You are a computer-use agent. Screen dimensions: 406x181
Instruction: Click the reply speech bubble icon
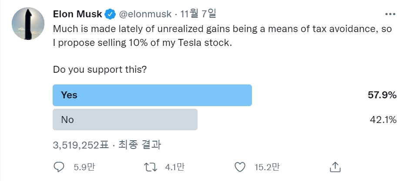pos(59,167)
